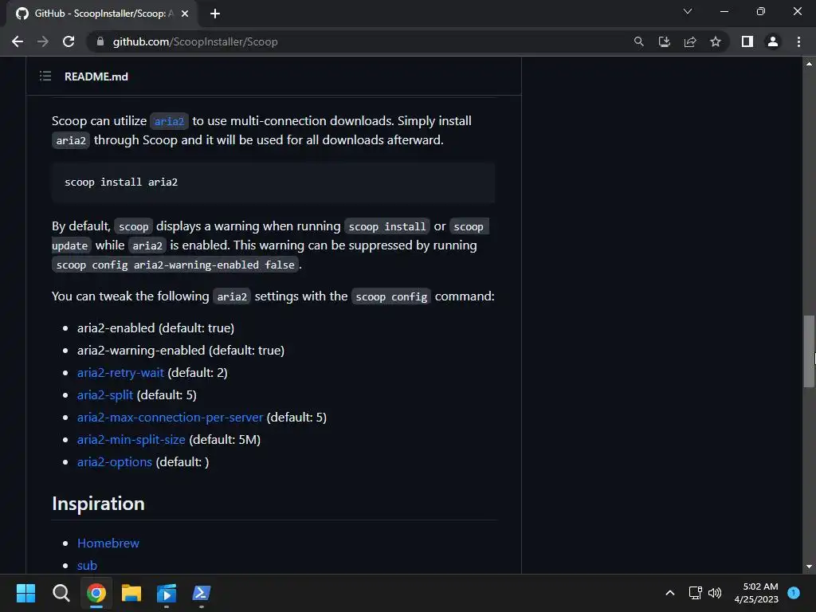Viewport: 816px width, 612px height.
Task: Select the GitHub ScoopInstaller/Scoop tab
Action: (x=103, y=14)
